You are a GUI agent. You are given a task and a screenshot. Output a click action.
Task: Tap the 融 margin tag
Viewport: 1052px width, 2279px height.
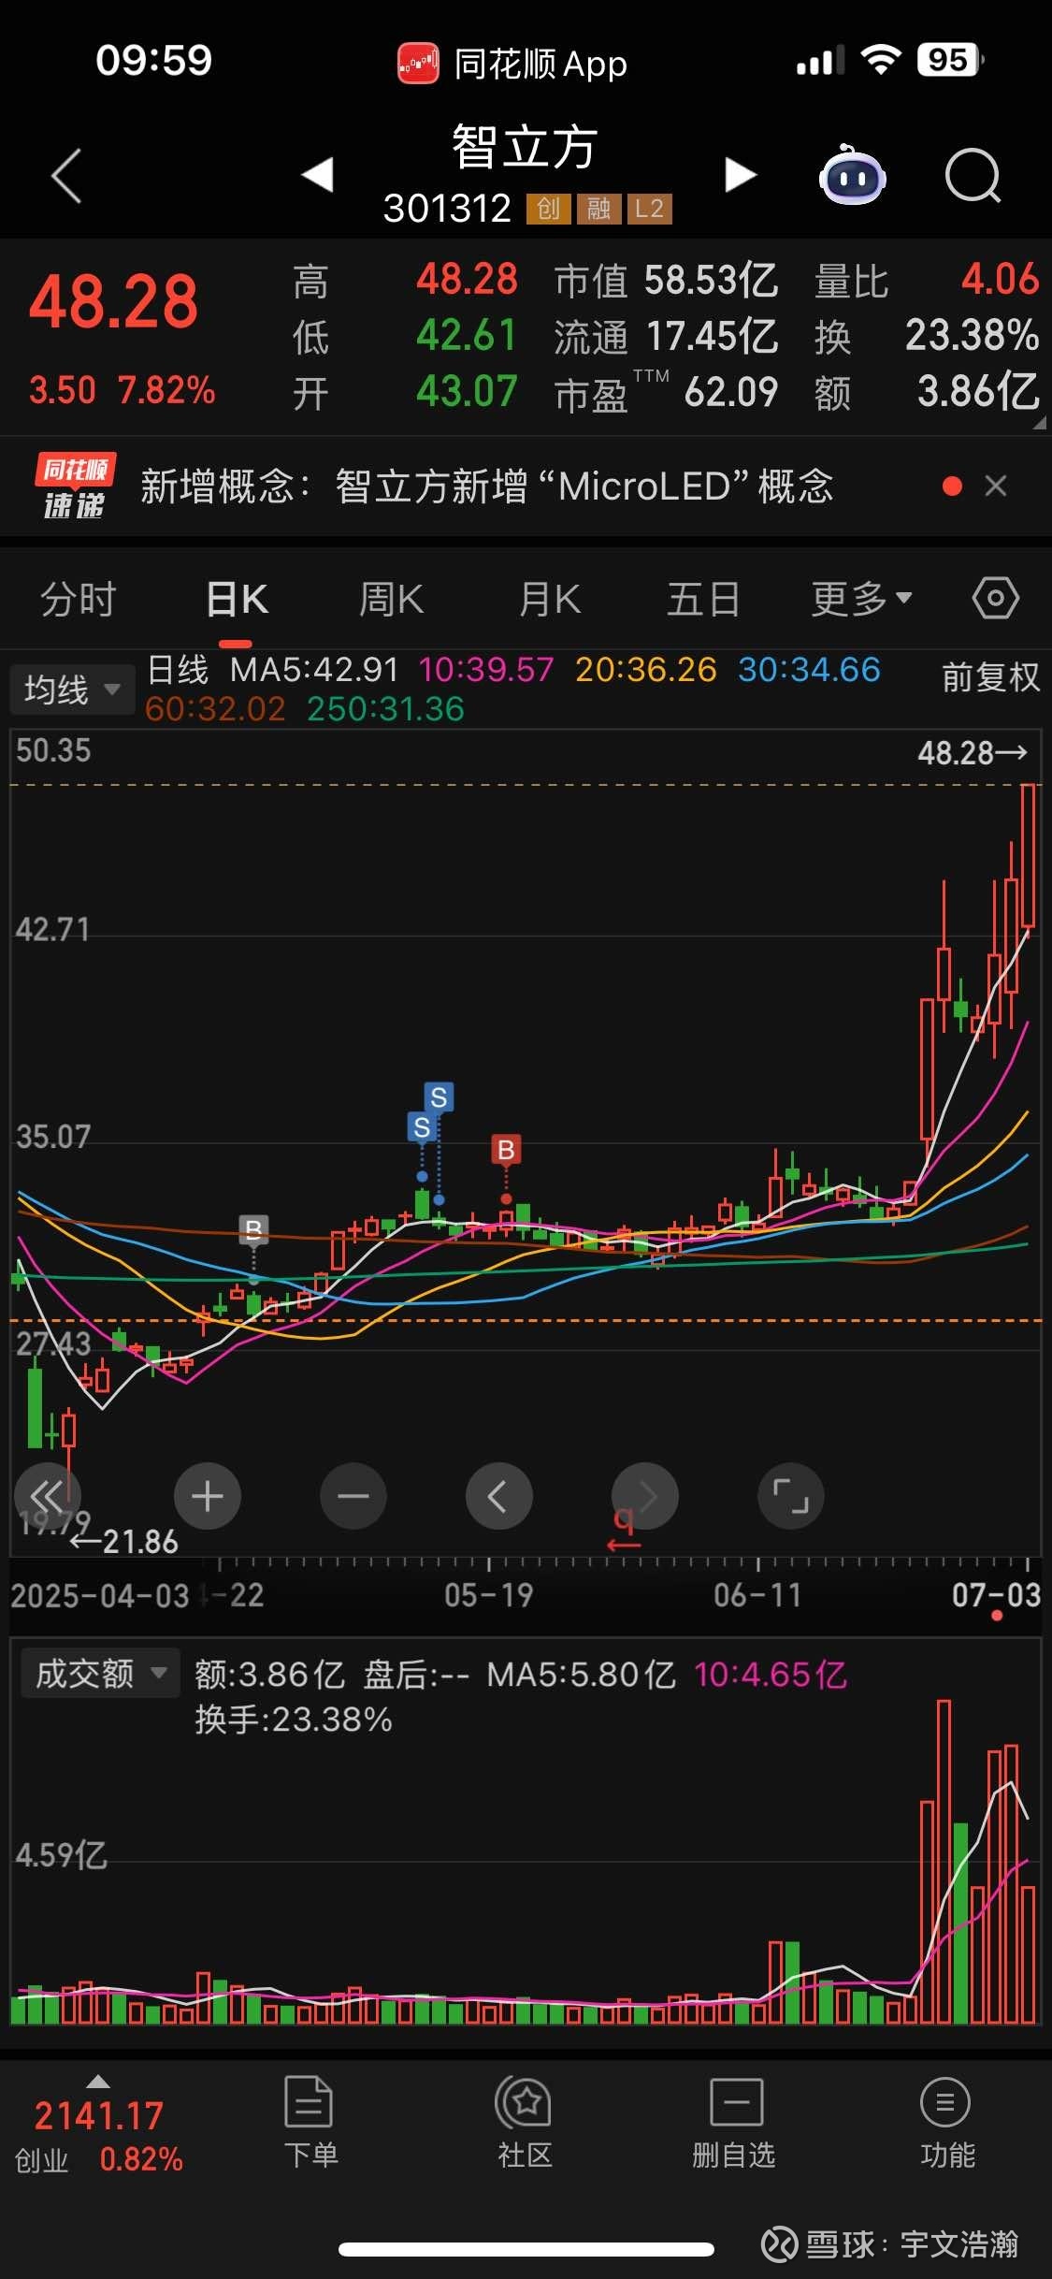point(599,209)
